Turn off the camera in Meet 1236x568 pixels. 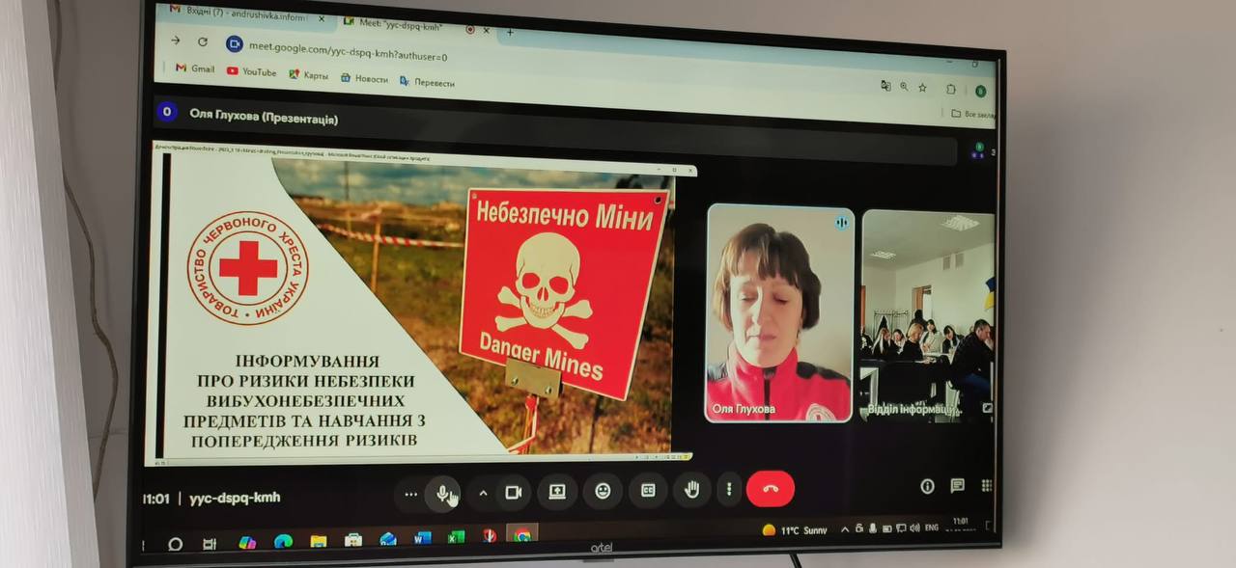coord(513,492)
